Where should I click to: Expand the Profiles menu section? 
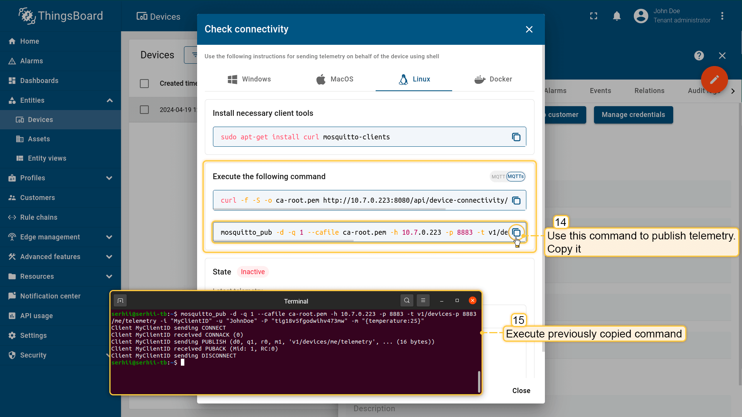[109, 178]
